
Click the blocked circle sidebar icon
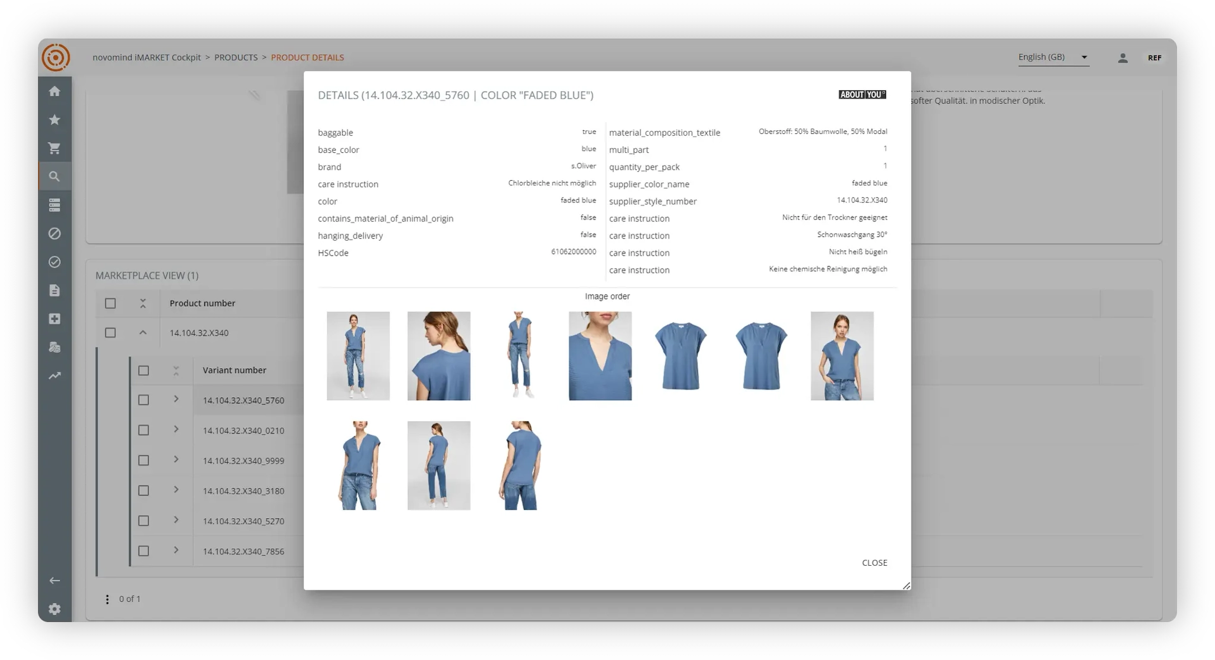(54, 233)
